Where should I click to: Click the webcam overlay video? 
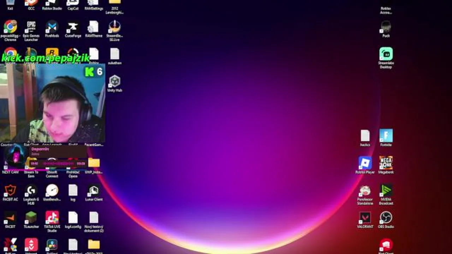pos(52,104)
